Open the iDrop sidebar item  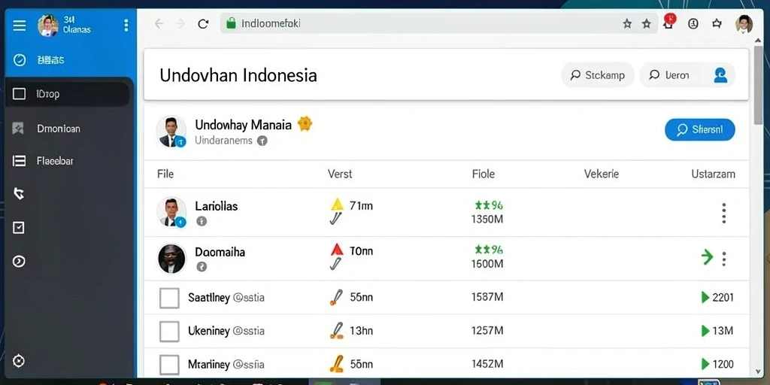click(68, 94)
